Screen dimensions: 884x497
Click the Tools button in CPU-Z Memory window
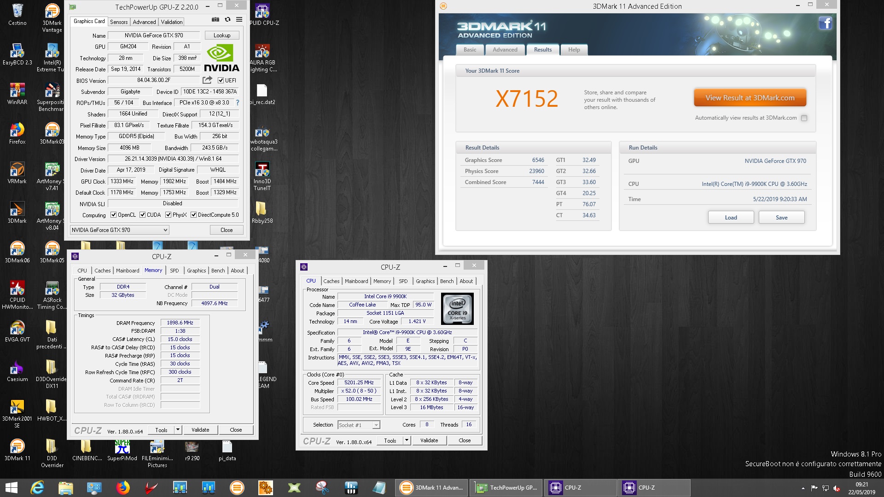(161, 430)
